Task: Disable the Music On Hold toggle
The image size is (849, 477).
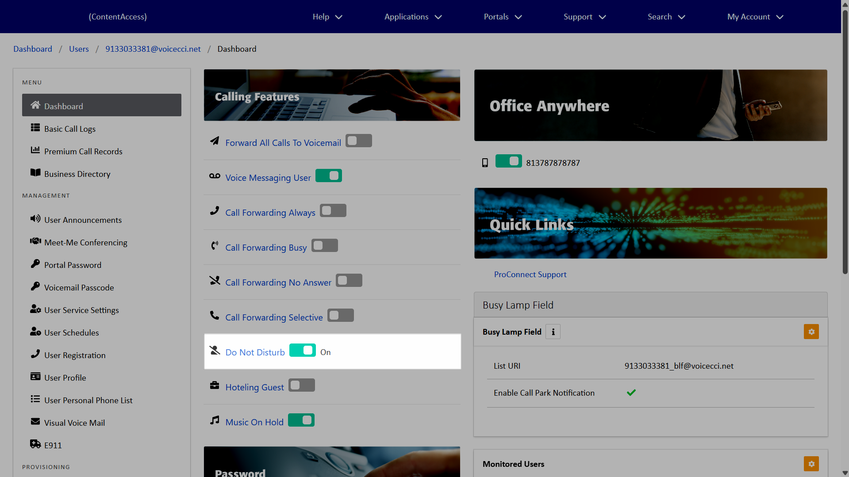Action: 301,420
